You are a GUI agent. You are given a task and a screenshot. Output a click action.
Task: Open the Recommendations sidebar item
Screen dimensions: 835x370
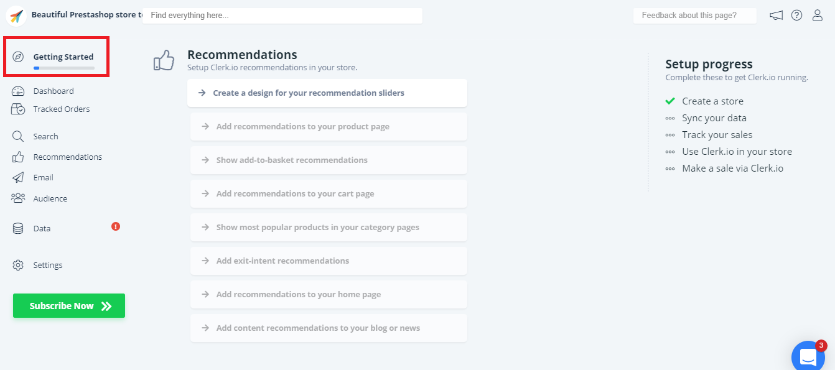pos(67,157)
